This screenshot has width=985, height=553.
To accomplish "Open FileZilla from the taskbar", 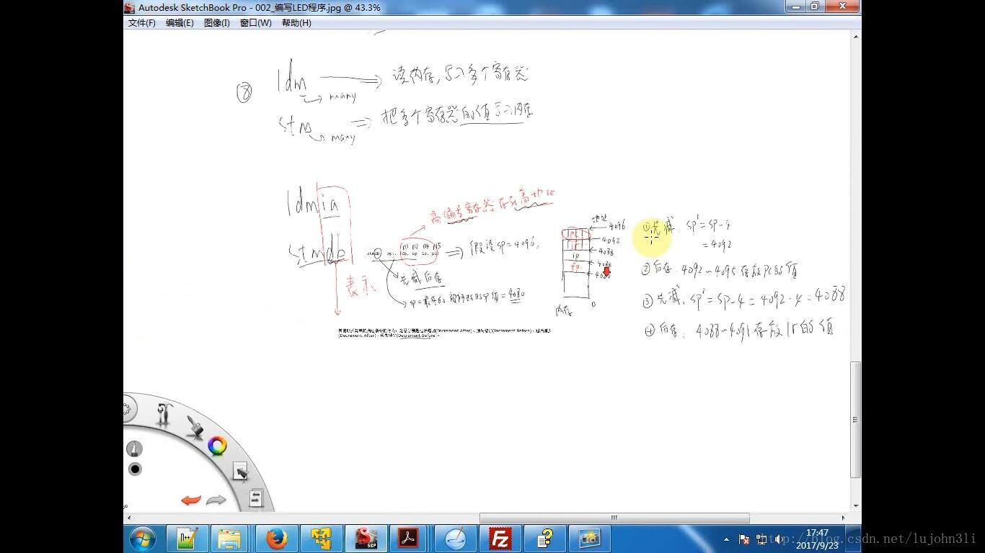I will pos(500,539).
